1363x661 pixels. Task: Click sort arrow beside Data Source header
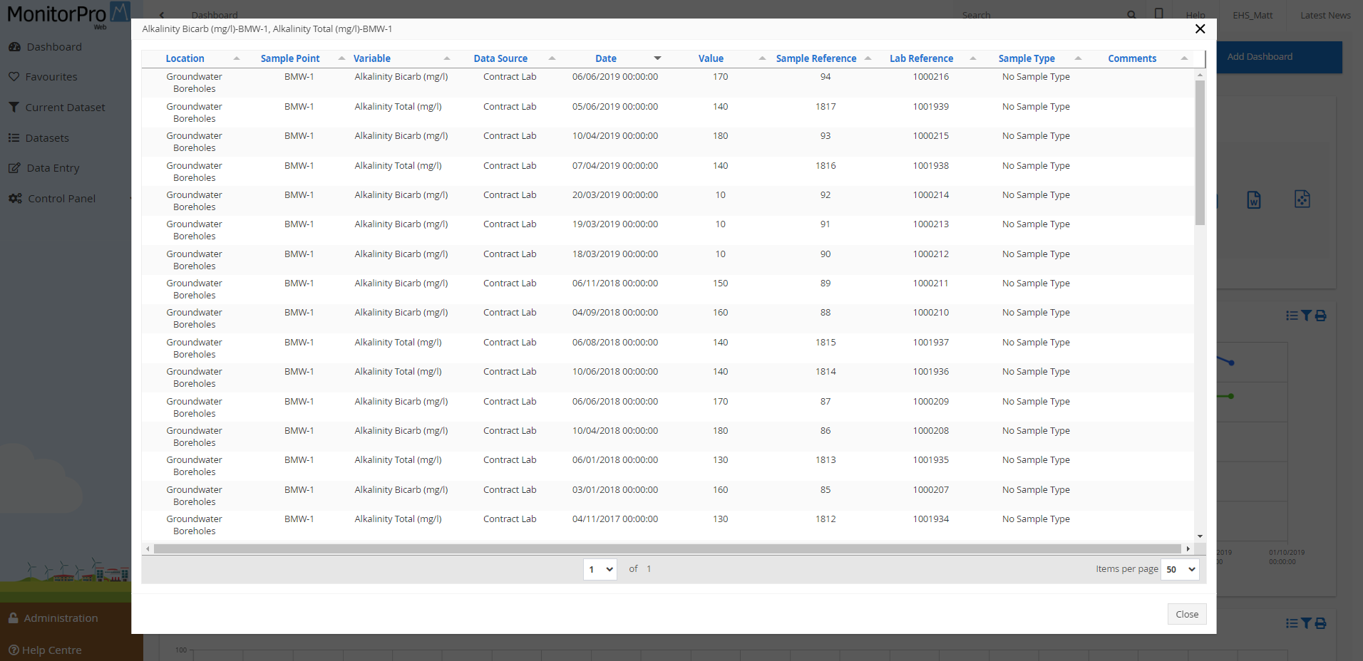click(552, 58)
